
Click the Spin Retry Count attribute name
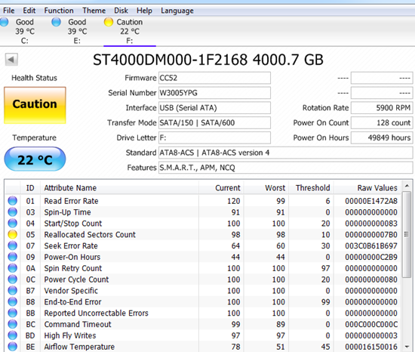(x=72, y=268)
